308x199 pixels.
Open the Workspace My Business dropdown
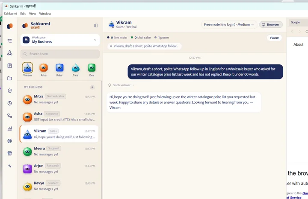coord(60,40)
